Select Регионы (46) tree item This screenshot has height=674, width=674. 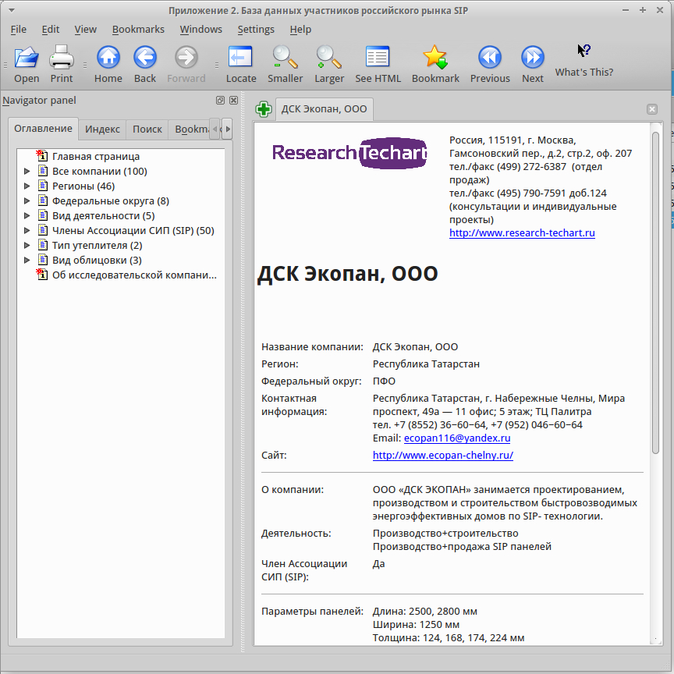(x=83, y=186)
